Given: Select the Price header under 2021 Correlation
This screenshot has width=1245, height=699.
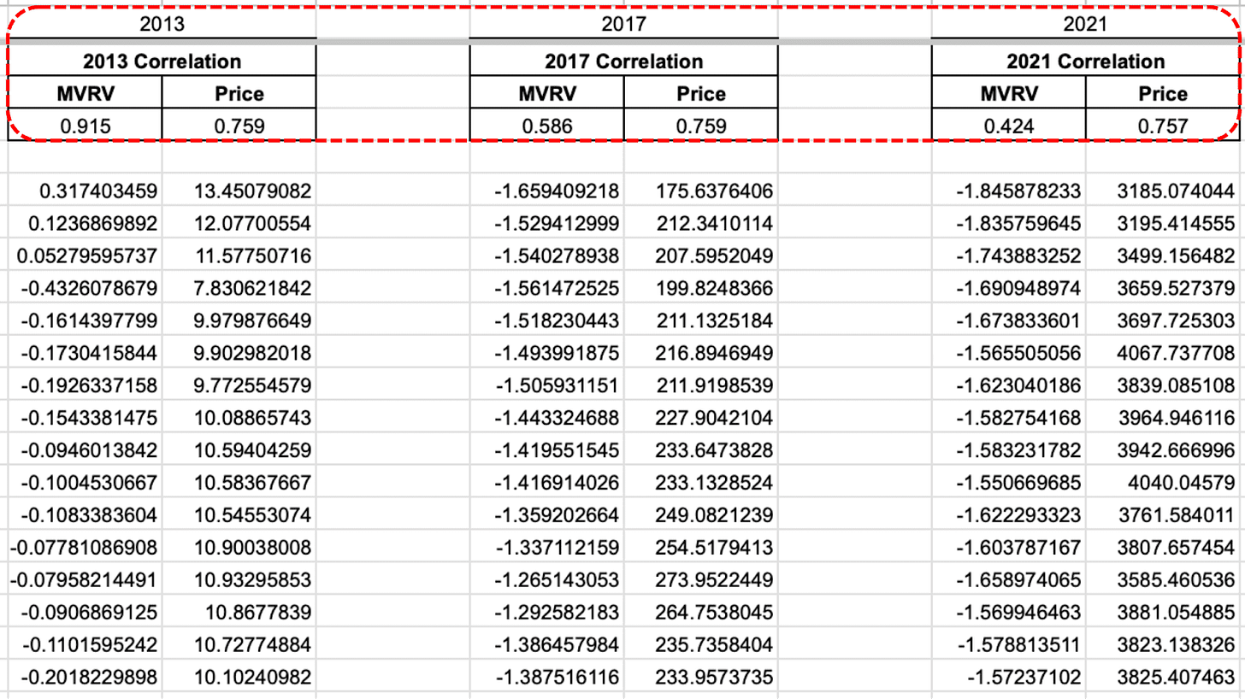Looking at the screenshot, I should [x=1161, y=93].
